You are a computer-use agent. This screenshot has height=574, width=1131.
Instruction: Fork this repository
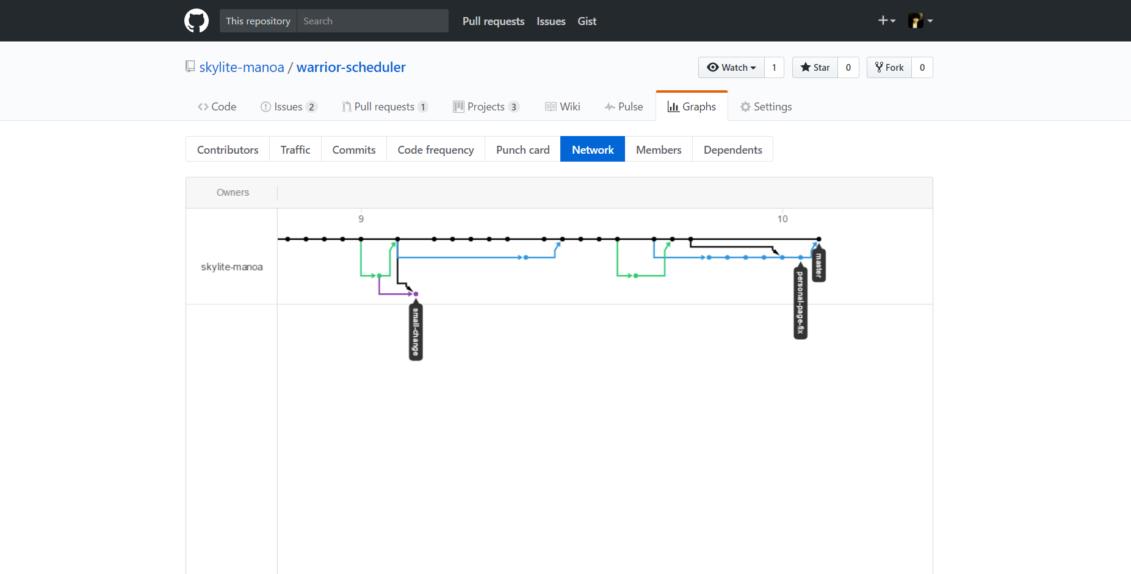click(x=889, y=67)
